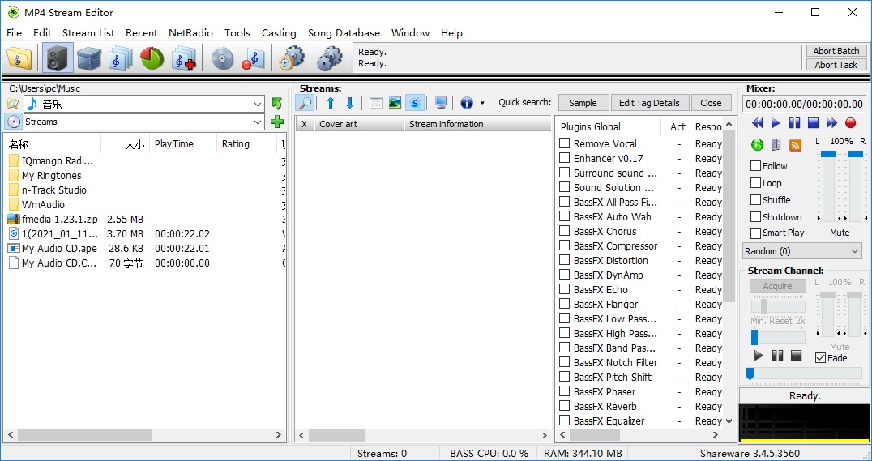Click the Abort Batch button

(x=836, y=51)
